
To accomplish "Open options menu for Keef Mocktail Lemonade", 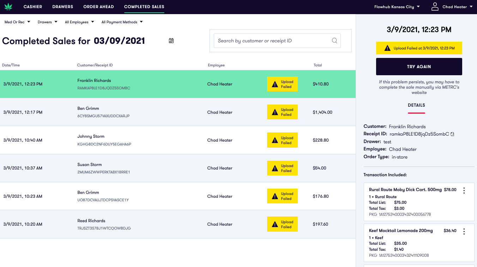I will [x=464, y=231].
